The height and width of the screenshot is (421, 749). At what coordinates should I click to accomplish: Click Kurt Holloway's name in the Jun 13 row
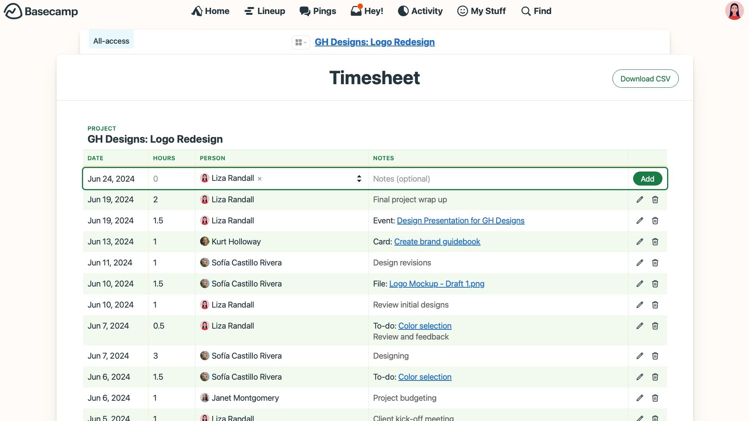pos(236,242)
